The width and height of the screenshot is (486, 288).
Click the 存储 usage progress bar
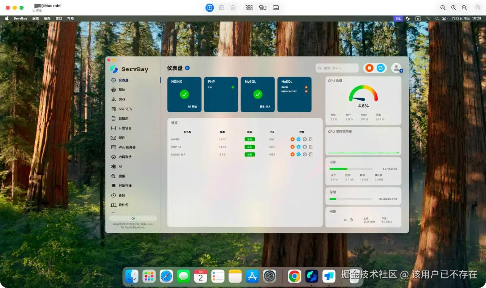pos(351,199)
